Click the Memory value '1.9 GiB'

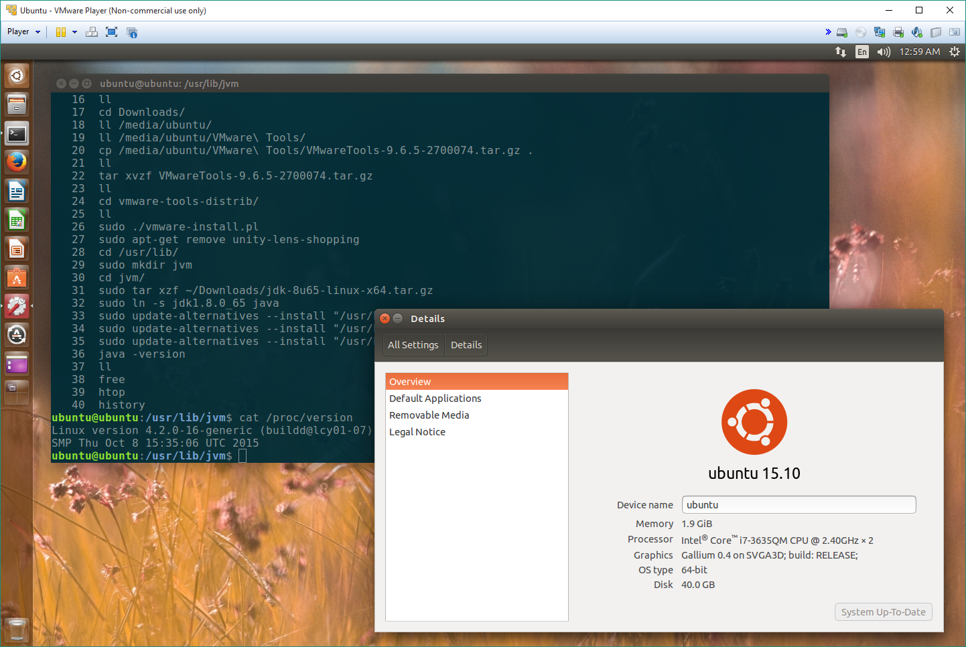pos(697,524)
